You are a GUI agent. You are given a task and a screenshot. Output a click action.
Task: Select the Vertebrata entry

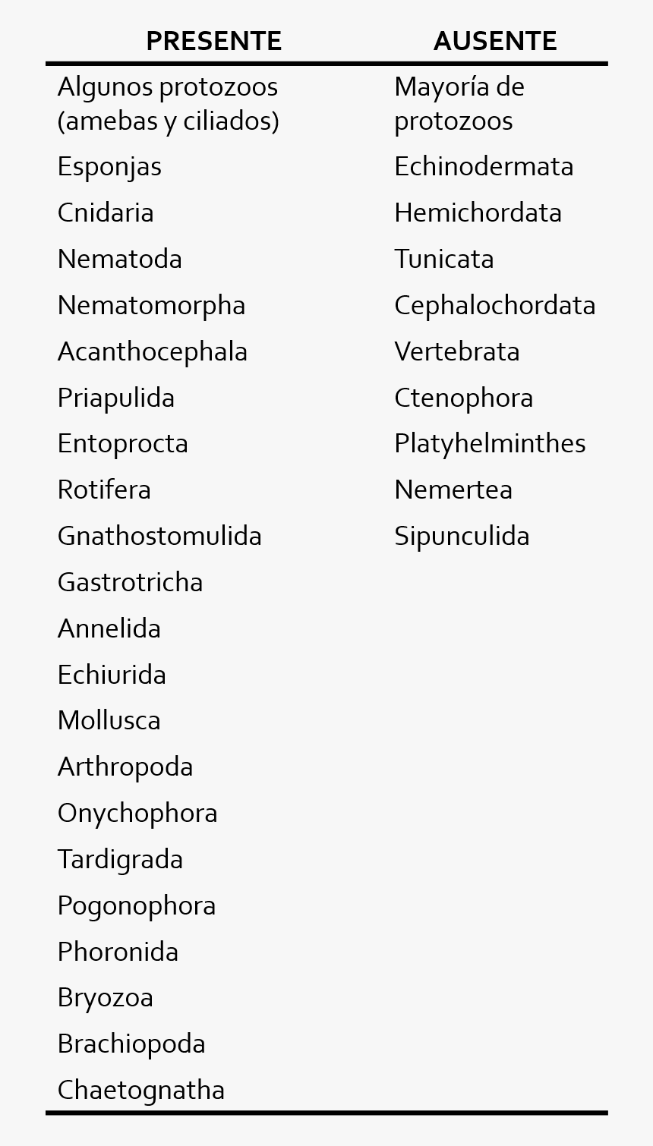tap(457, 352)
